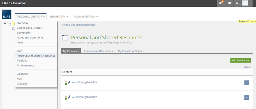Open the user avatar menu
256x109 pixels.
[247, 3]
